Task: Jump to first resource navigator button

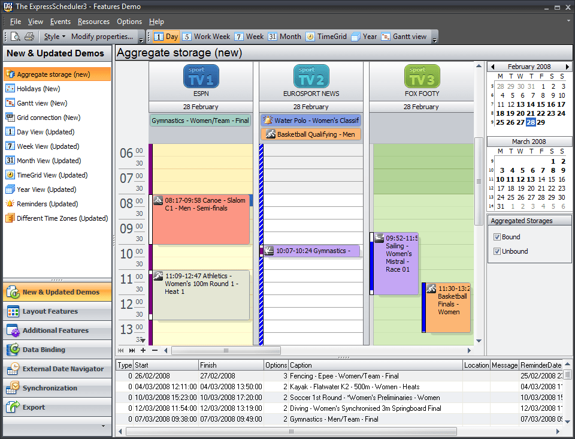Action: (x=121, y=350)
